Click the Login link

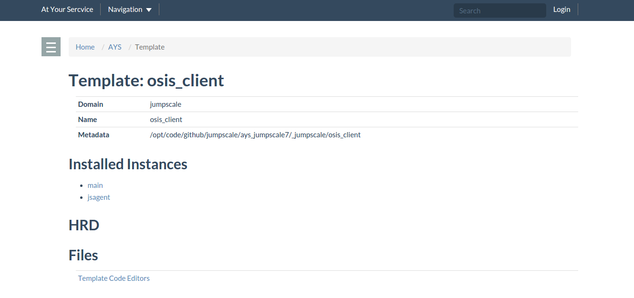click(x=561, y=10)
